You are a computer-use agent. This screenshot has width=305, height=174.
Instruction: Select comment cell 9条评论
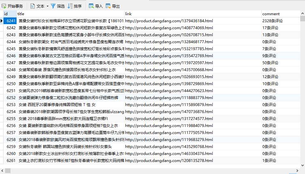click(281, 56)
